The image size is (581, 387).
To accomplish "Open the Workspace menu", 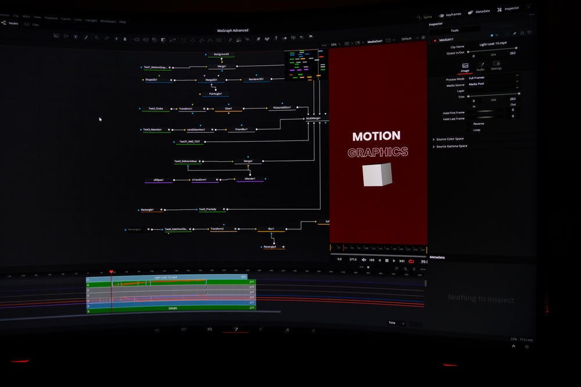I will (107, 21).
